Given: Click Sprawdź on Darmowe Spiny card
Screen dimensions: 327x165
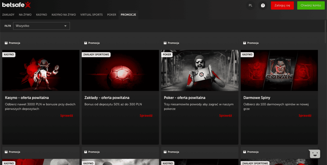Looking at the screenshot, I should tap(305, 116).
